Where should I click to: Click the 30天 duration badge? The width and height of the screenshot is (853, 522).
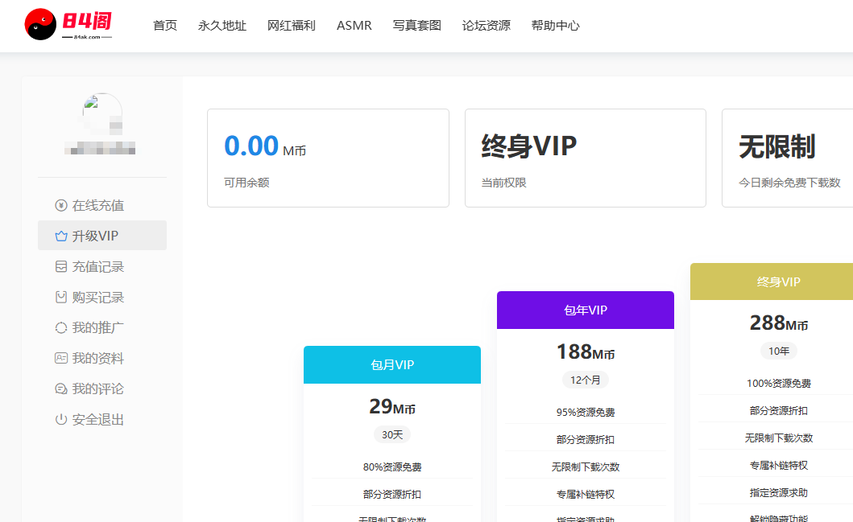pos(392,434)
